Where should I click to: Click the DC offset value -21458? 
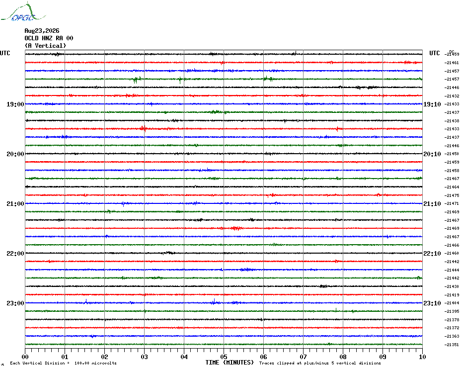pos(452,171)
